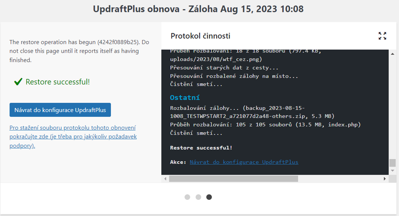Click the empty horizontal scrollbar track right of thumb

click(x=340, y=179)
